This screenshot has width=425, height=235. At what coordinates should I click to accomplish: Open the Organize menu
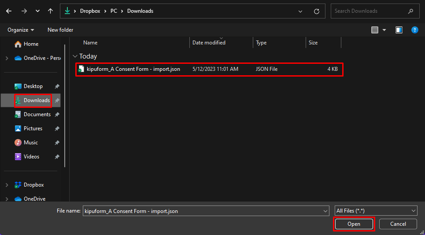pos(21,30)
